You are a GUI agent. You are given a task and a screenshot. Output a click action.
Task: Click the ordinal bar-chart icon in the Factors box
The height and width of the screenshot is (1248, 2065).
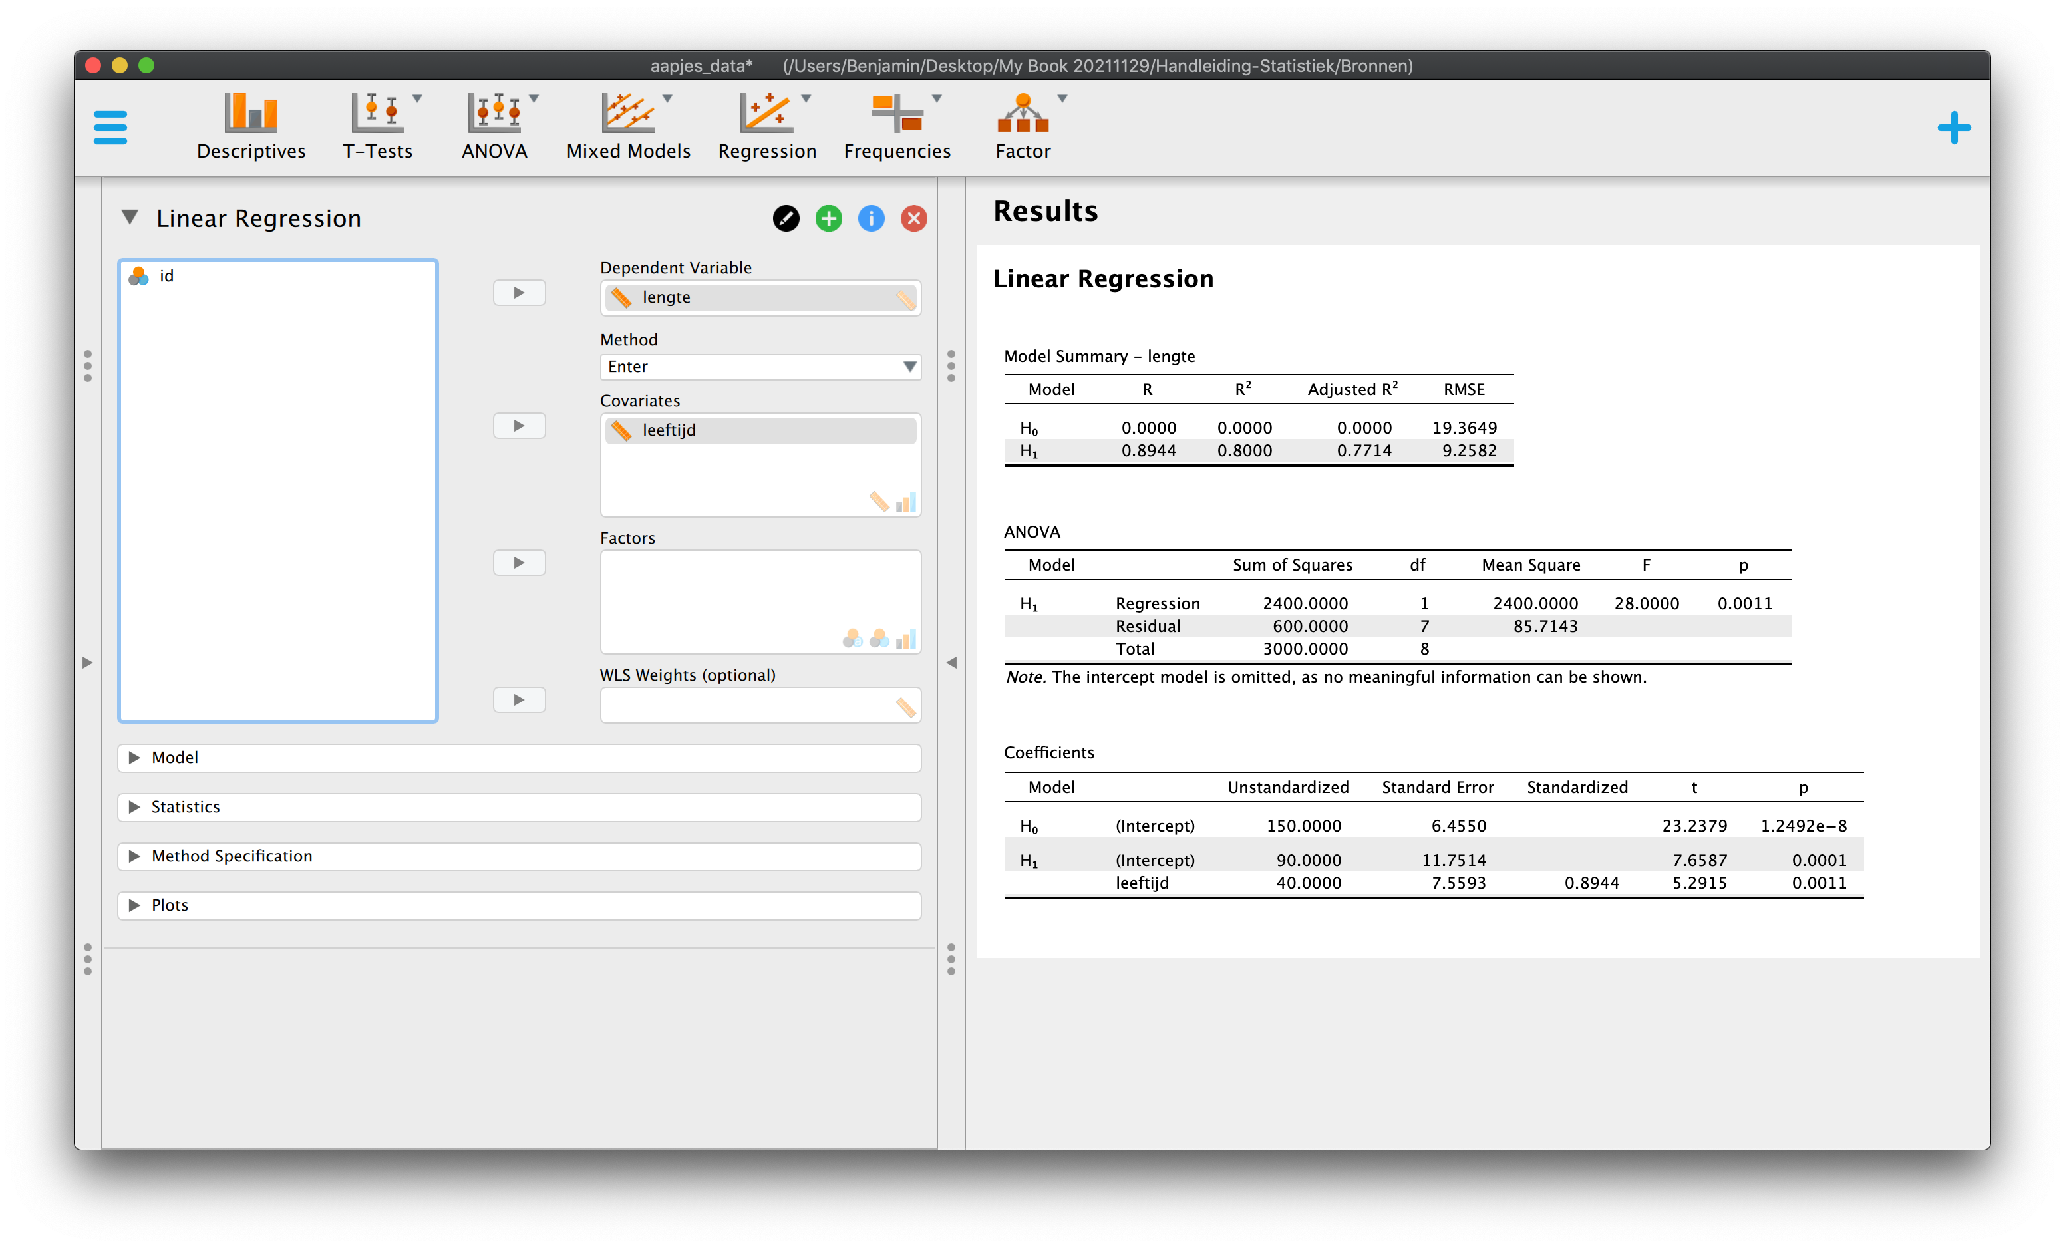pyautogui.click(x=906, y=639)
